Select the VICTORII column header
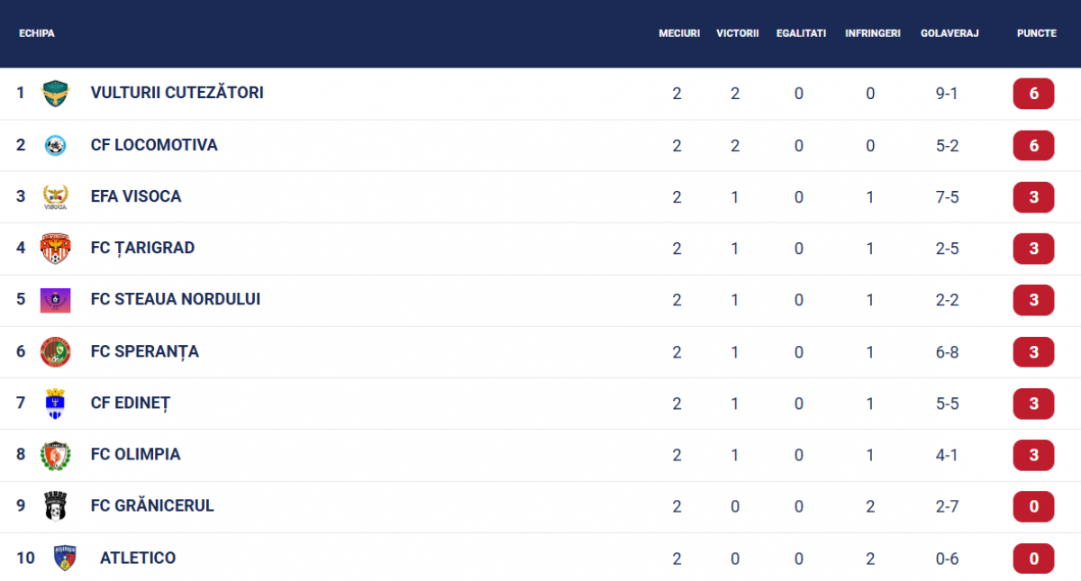 click(x=738, y=33)
